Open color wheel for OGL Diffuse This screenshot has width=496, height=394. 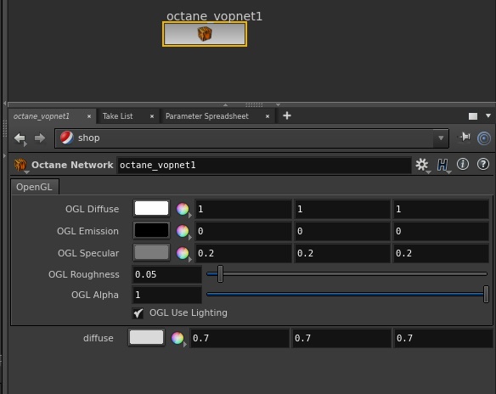pyautogui.click(x=183, y=209)
